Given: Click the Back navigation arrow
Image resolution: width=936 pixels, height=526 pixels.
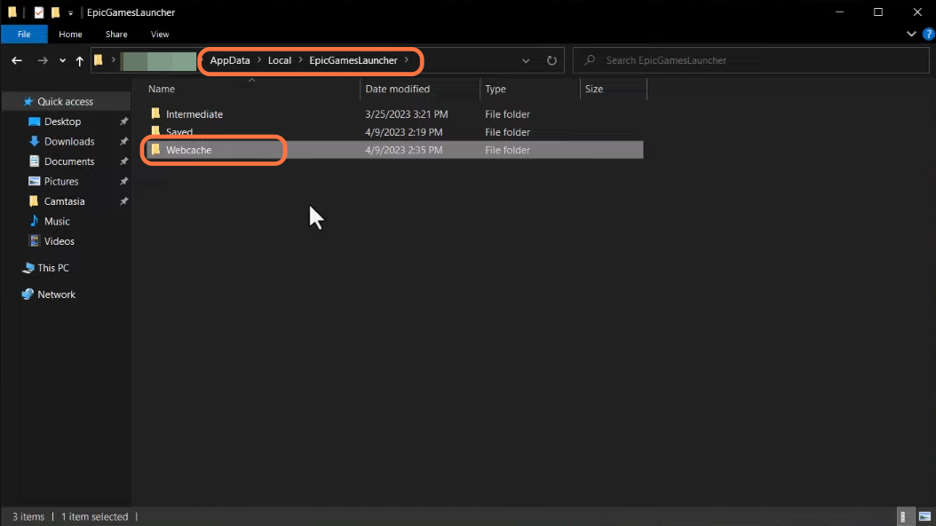Looking at the screenshot, I should click(x=17, y=60).
